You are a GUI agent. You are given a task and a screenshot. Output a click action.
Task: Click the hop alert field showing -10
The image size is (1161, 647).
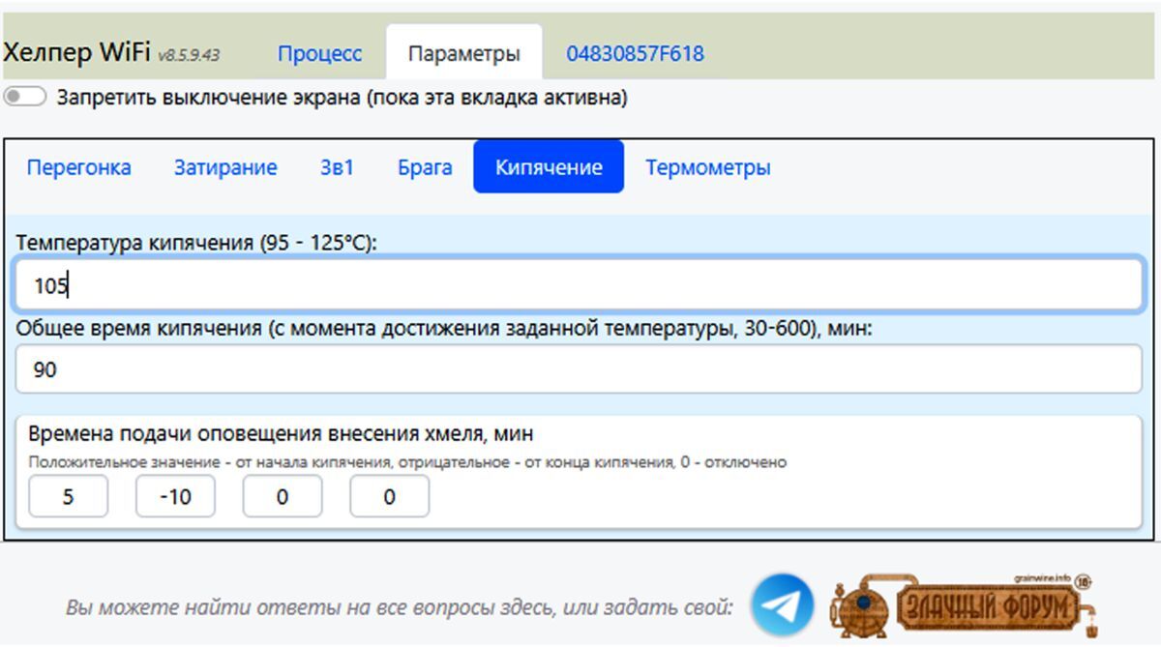click(x=175, y=497)
